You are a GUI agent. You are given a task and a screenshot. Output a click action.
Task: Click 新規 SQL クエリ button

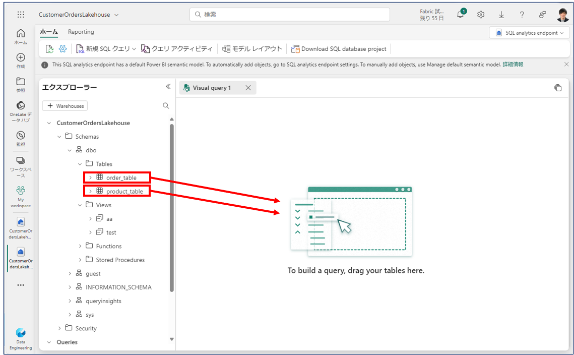[x=103, y=49]
